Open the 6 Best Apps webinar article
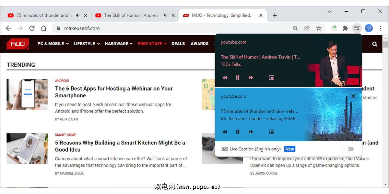Image resolution: width=389 pixels, height=194 pixels. coord(114,92)
